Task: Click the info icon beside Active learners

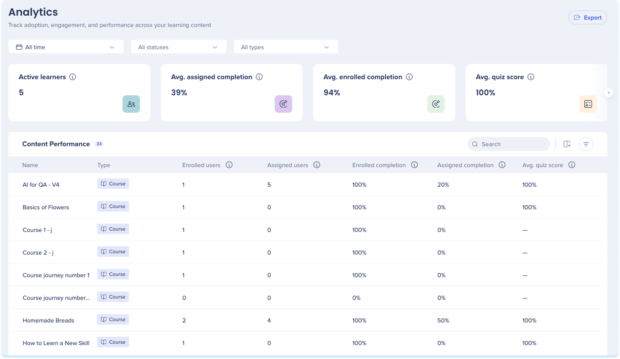Action: [x=73, y=77]
